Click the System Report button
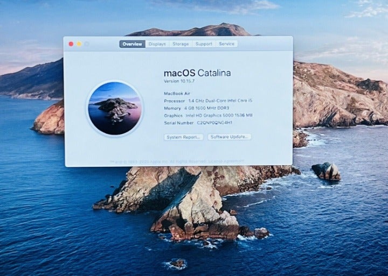 click(x=184, y=137)
